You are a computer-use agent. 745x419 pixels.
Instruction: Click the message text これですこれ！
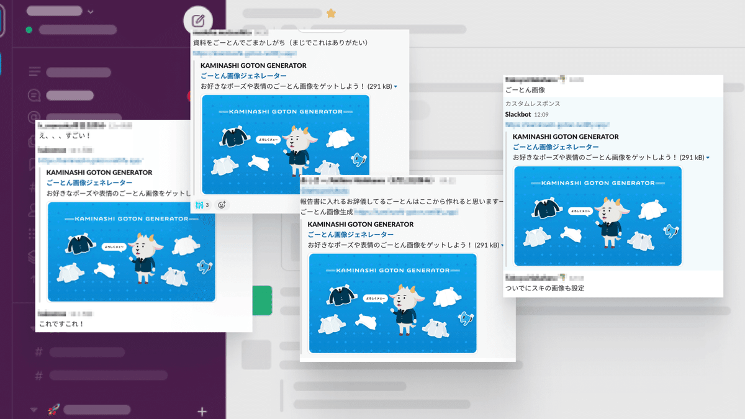(61, 323)
